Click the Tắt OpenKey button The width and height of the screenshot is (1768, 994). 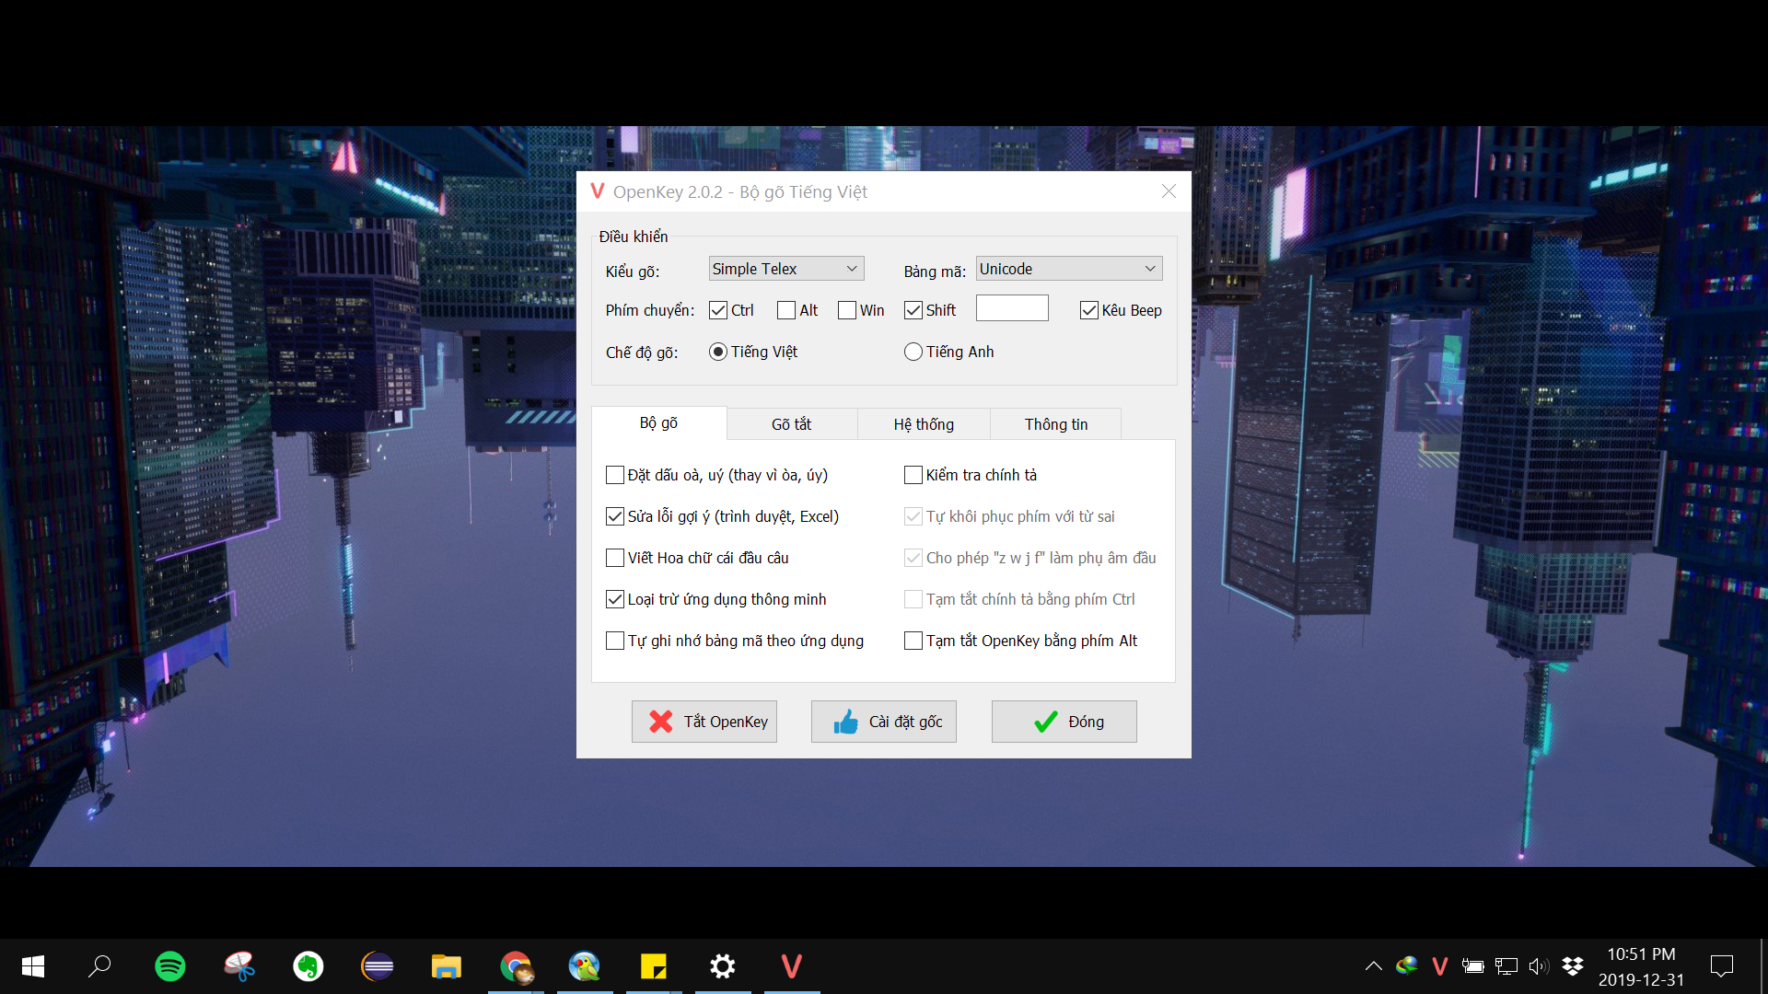pyautogui.click(x=704, y=722)
